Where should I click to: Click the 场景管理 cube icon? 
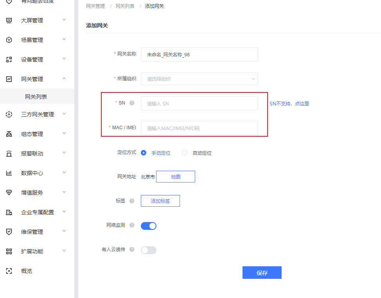coord(9,40)
